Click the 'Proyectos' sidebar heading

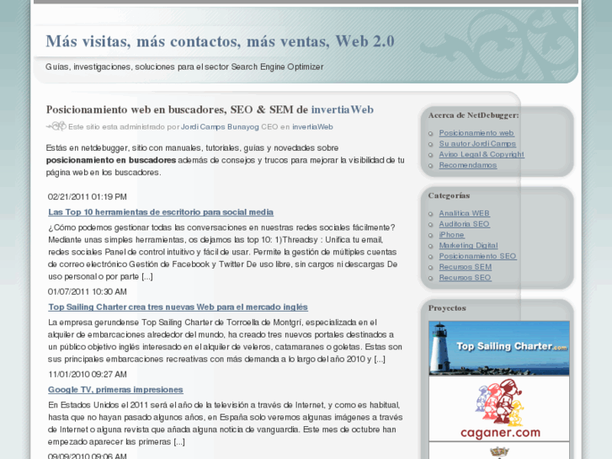pos(447,307)
